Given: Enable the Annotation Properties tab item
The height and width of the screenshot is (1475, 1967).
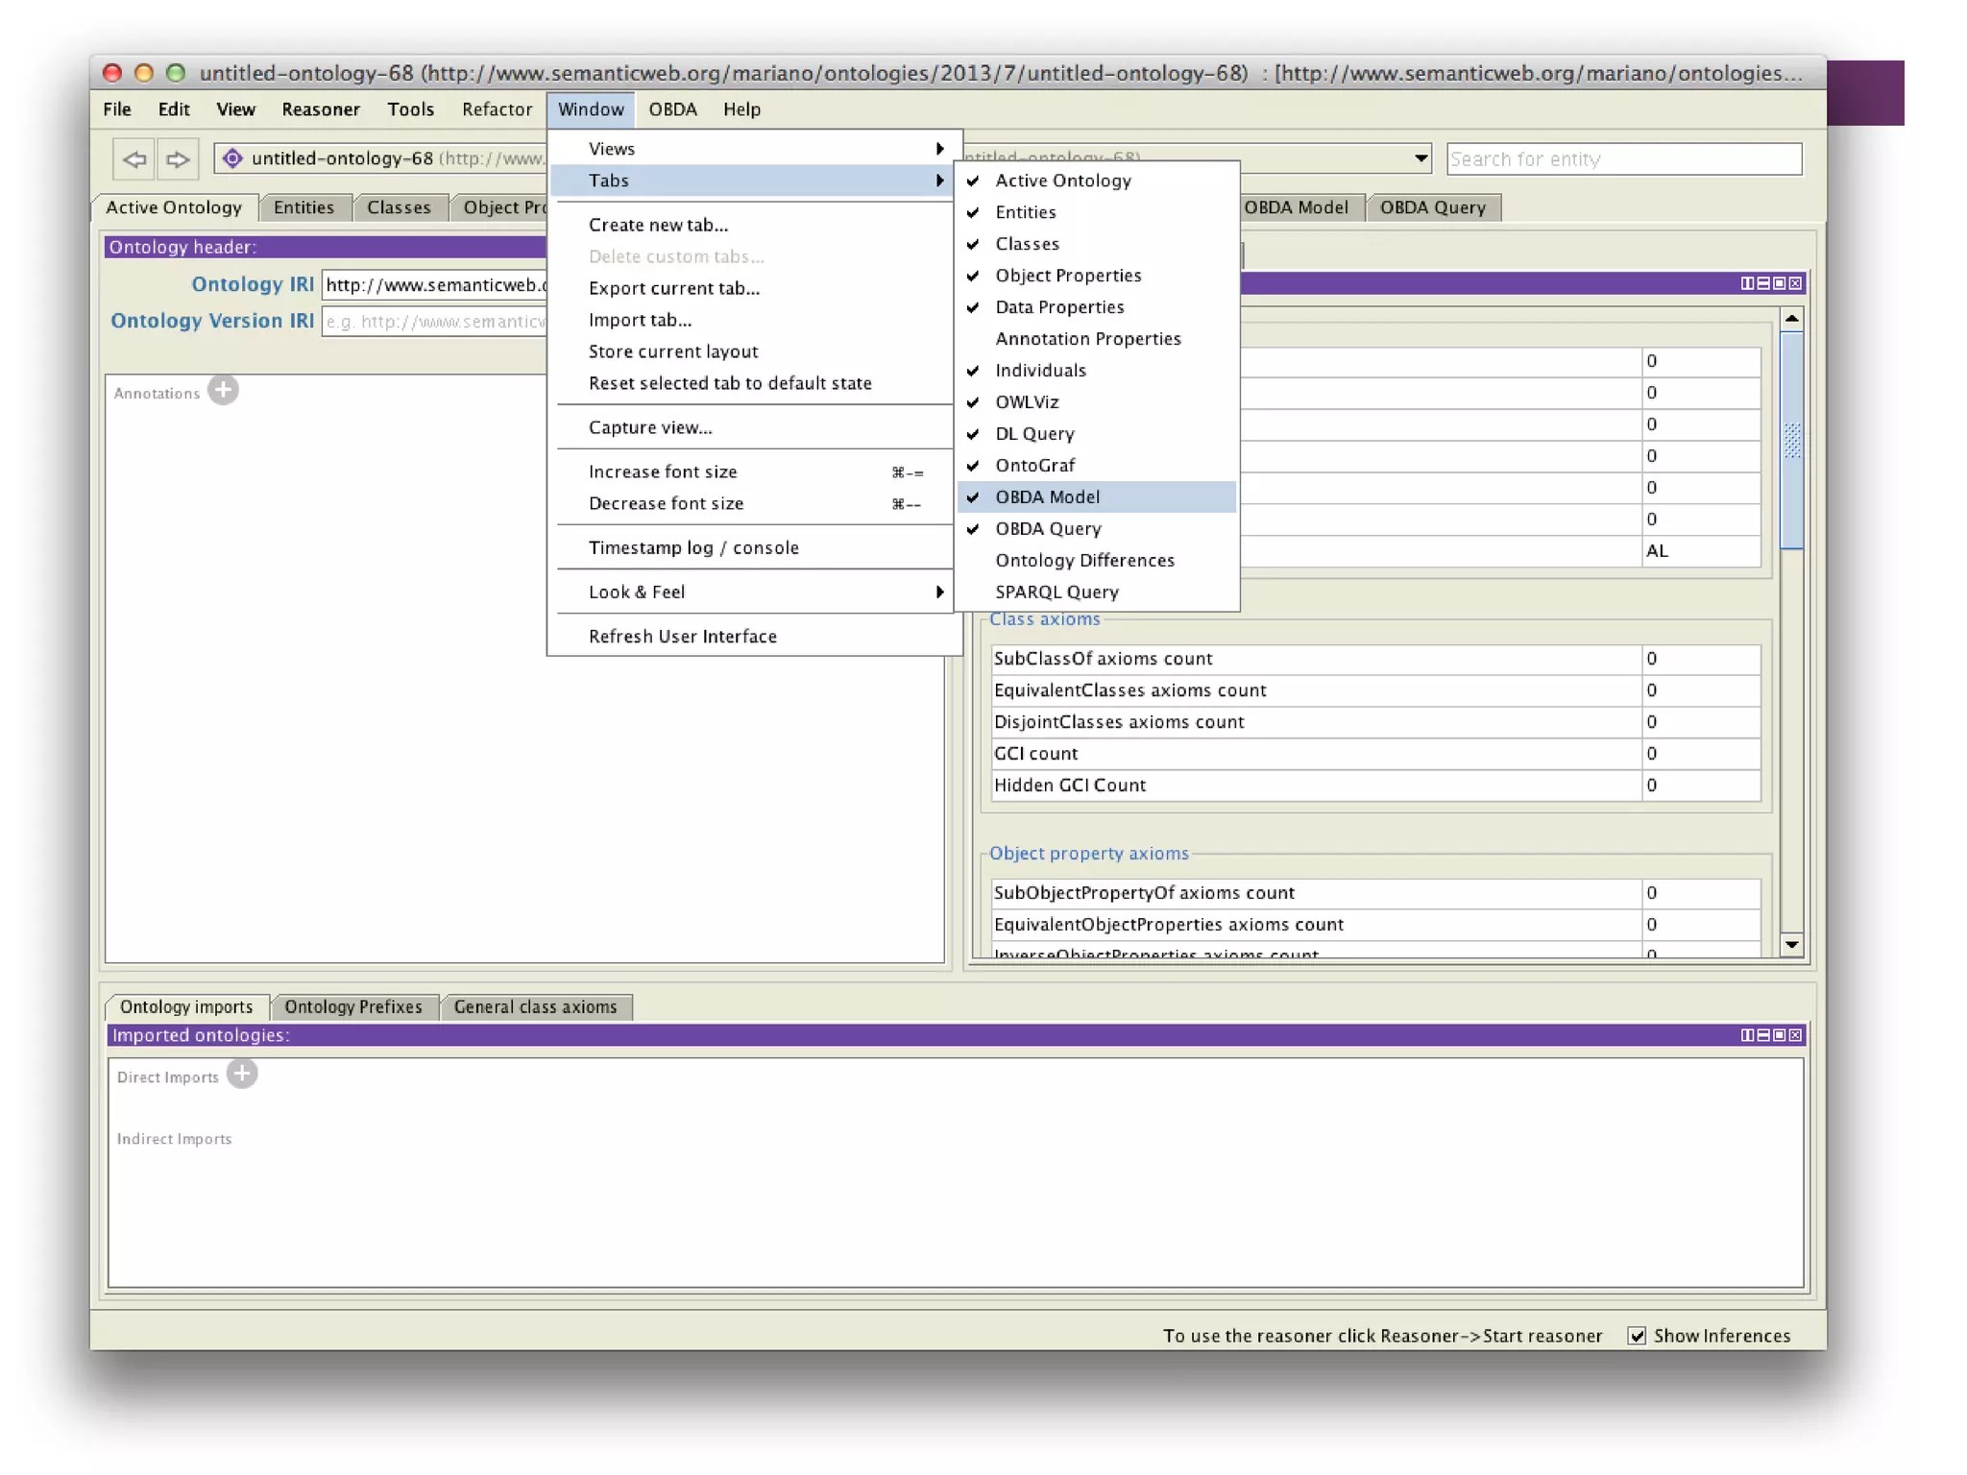Looking at the screenshot, I should click(1087, 339).
